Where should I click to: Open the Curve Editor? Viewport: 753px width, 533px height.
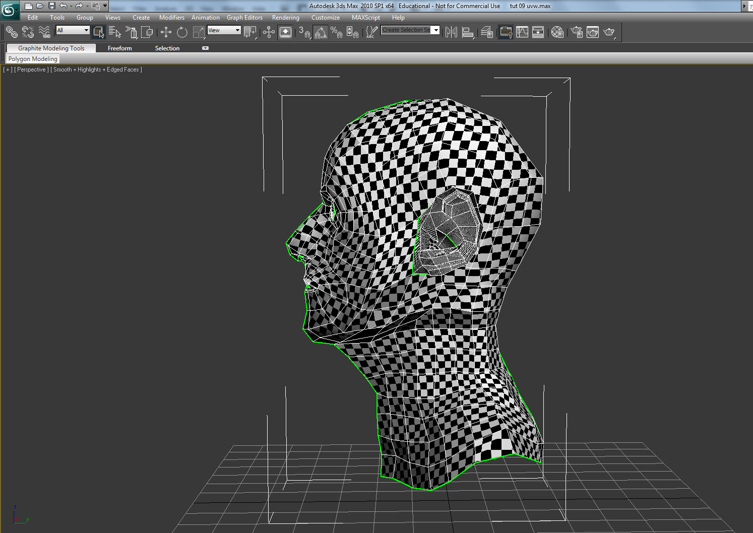[522, 32]
